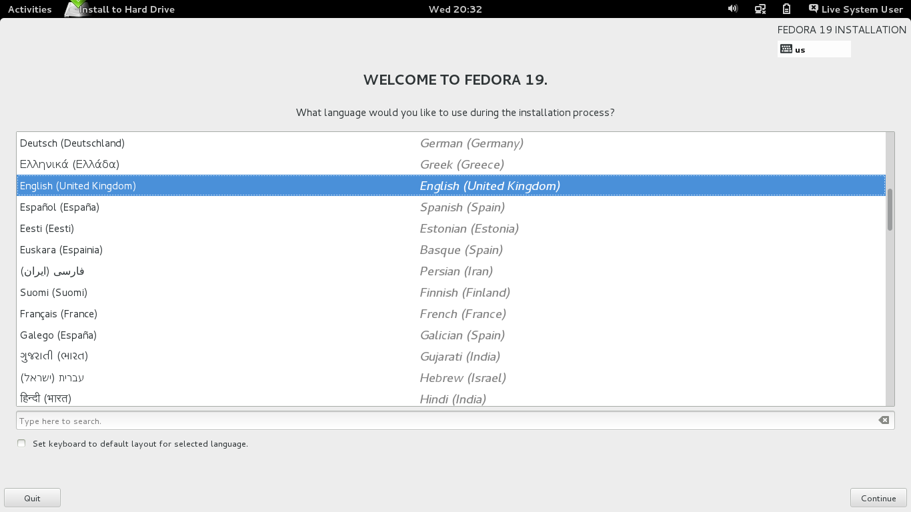The width and height of the screenshot is (911, 512).
Task: Select the Gujarati (India) row
Action: [451, 356]
